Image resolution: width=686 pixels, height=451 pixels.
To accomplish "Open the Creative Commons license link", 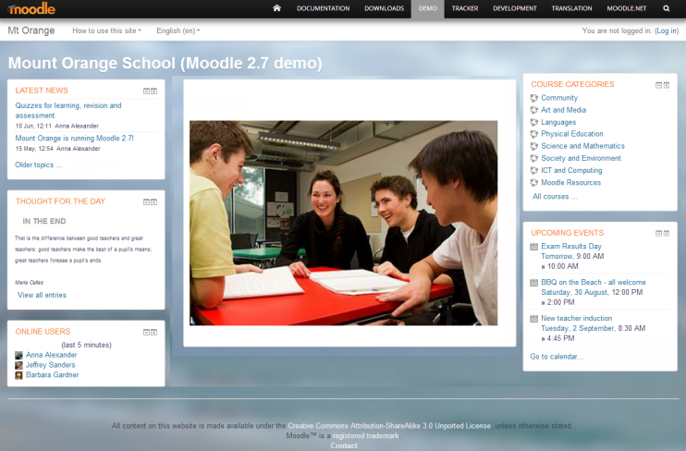I will coord(389,426).
